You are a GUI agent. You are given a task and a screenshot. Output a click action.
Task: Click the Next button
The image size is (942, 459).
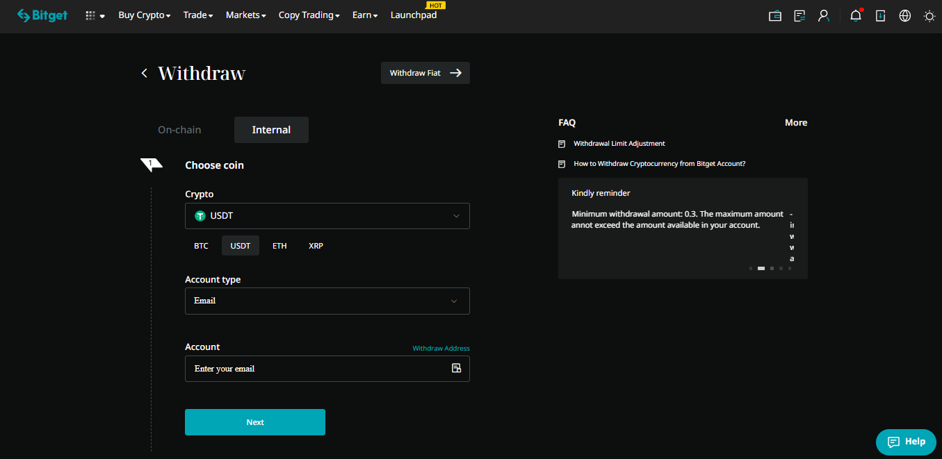[255, 422]
